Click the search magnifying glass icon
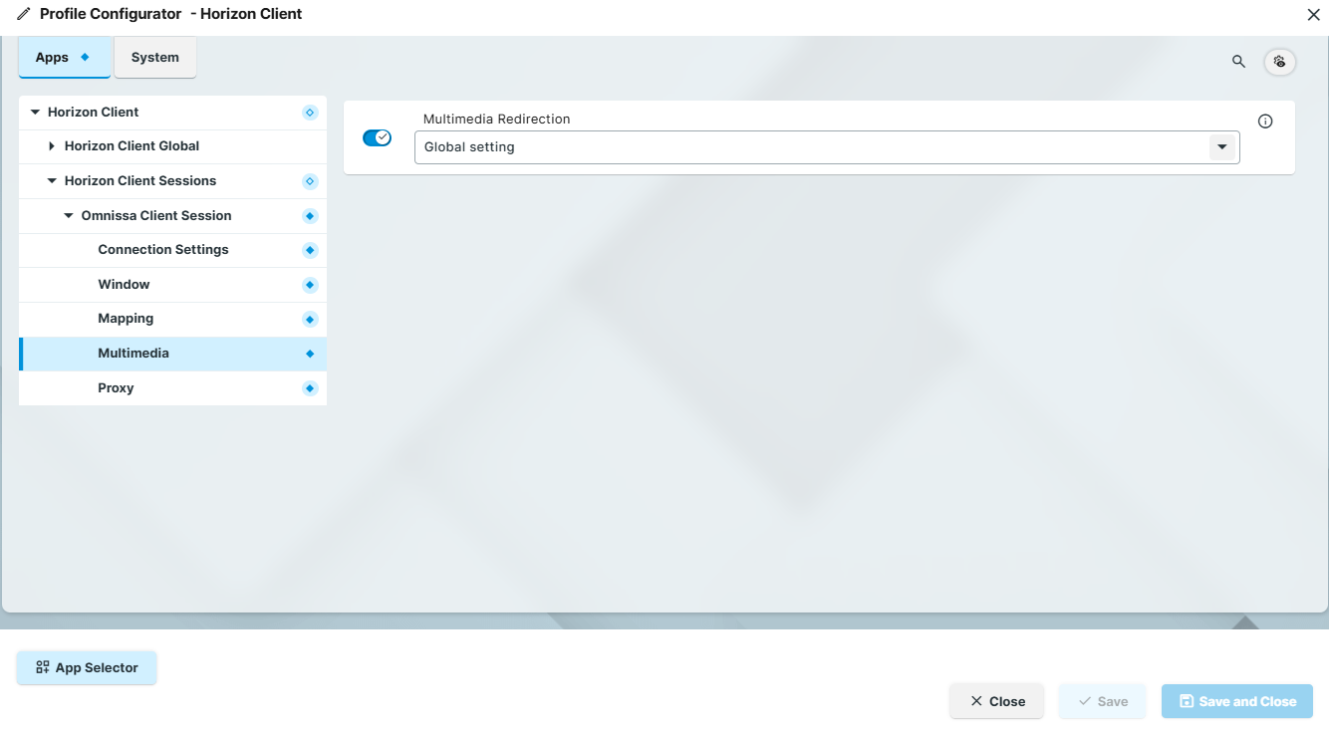1329x734 pixels. point(1238,61)
